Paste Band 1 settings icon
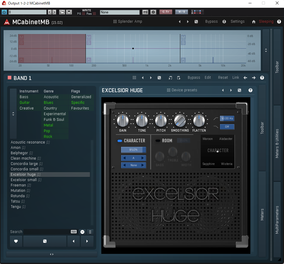This screenshot has width=284, height=264. 179,78
